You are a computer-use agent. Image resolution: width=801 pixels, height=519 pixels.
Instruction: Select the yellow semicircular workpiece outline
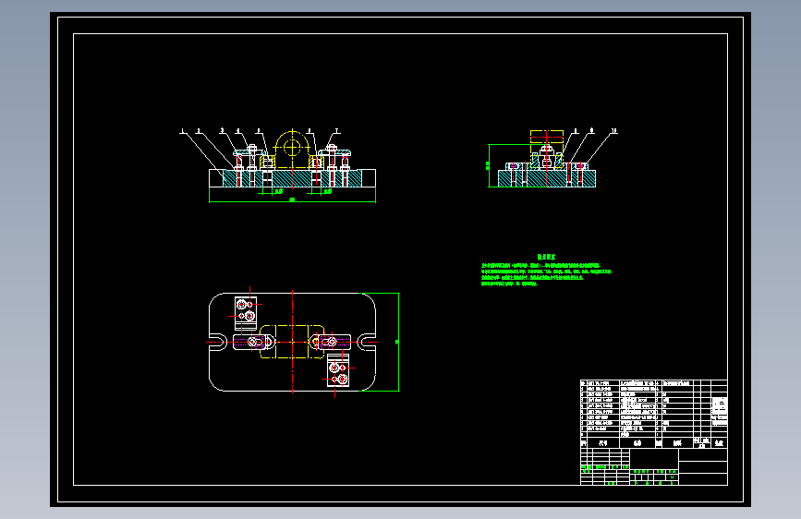[292, 150]
